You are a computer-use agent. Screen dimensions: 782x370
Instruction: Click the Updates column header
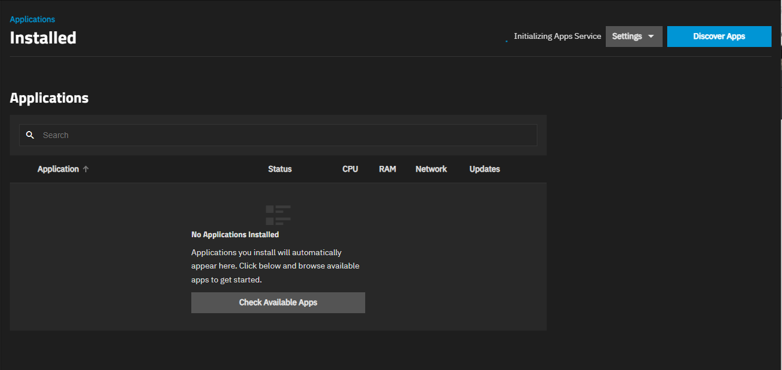(485, 169)
